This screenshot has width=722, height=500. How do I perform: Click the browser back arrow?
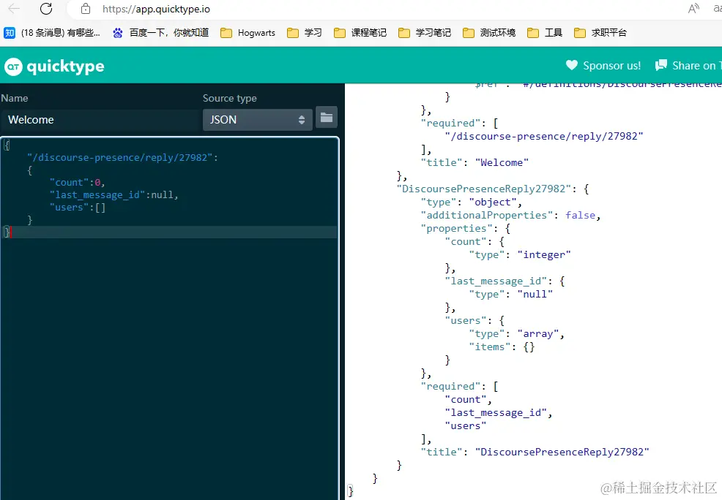[14, 8]
